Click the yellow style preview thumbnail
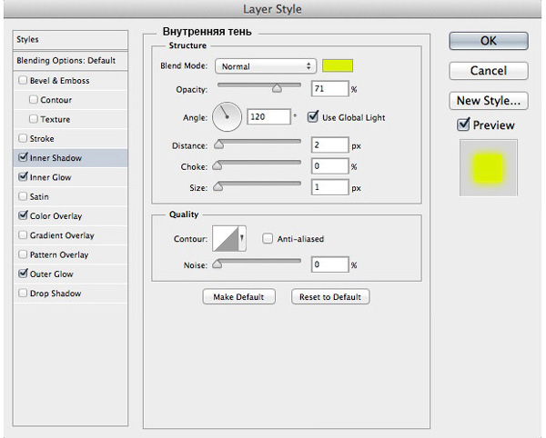The image size is (546, 438). (488, 167)
